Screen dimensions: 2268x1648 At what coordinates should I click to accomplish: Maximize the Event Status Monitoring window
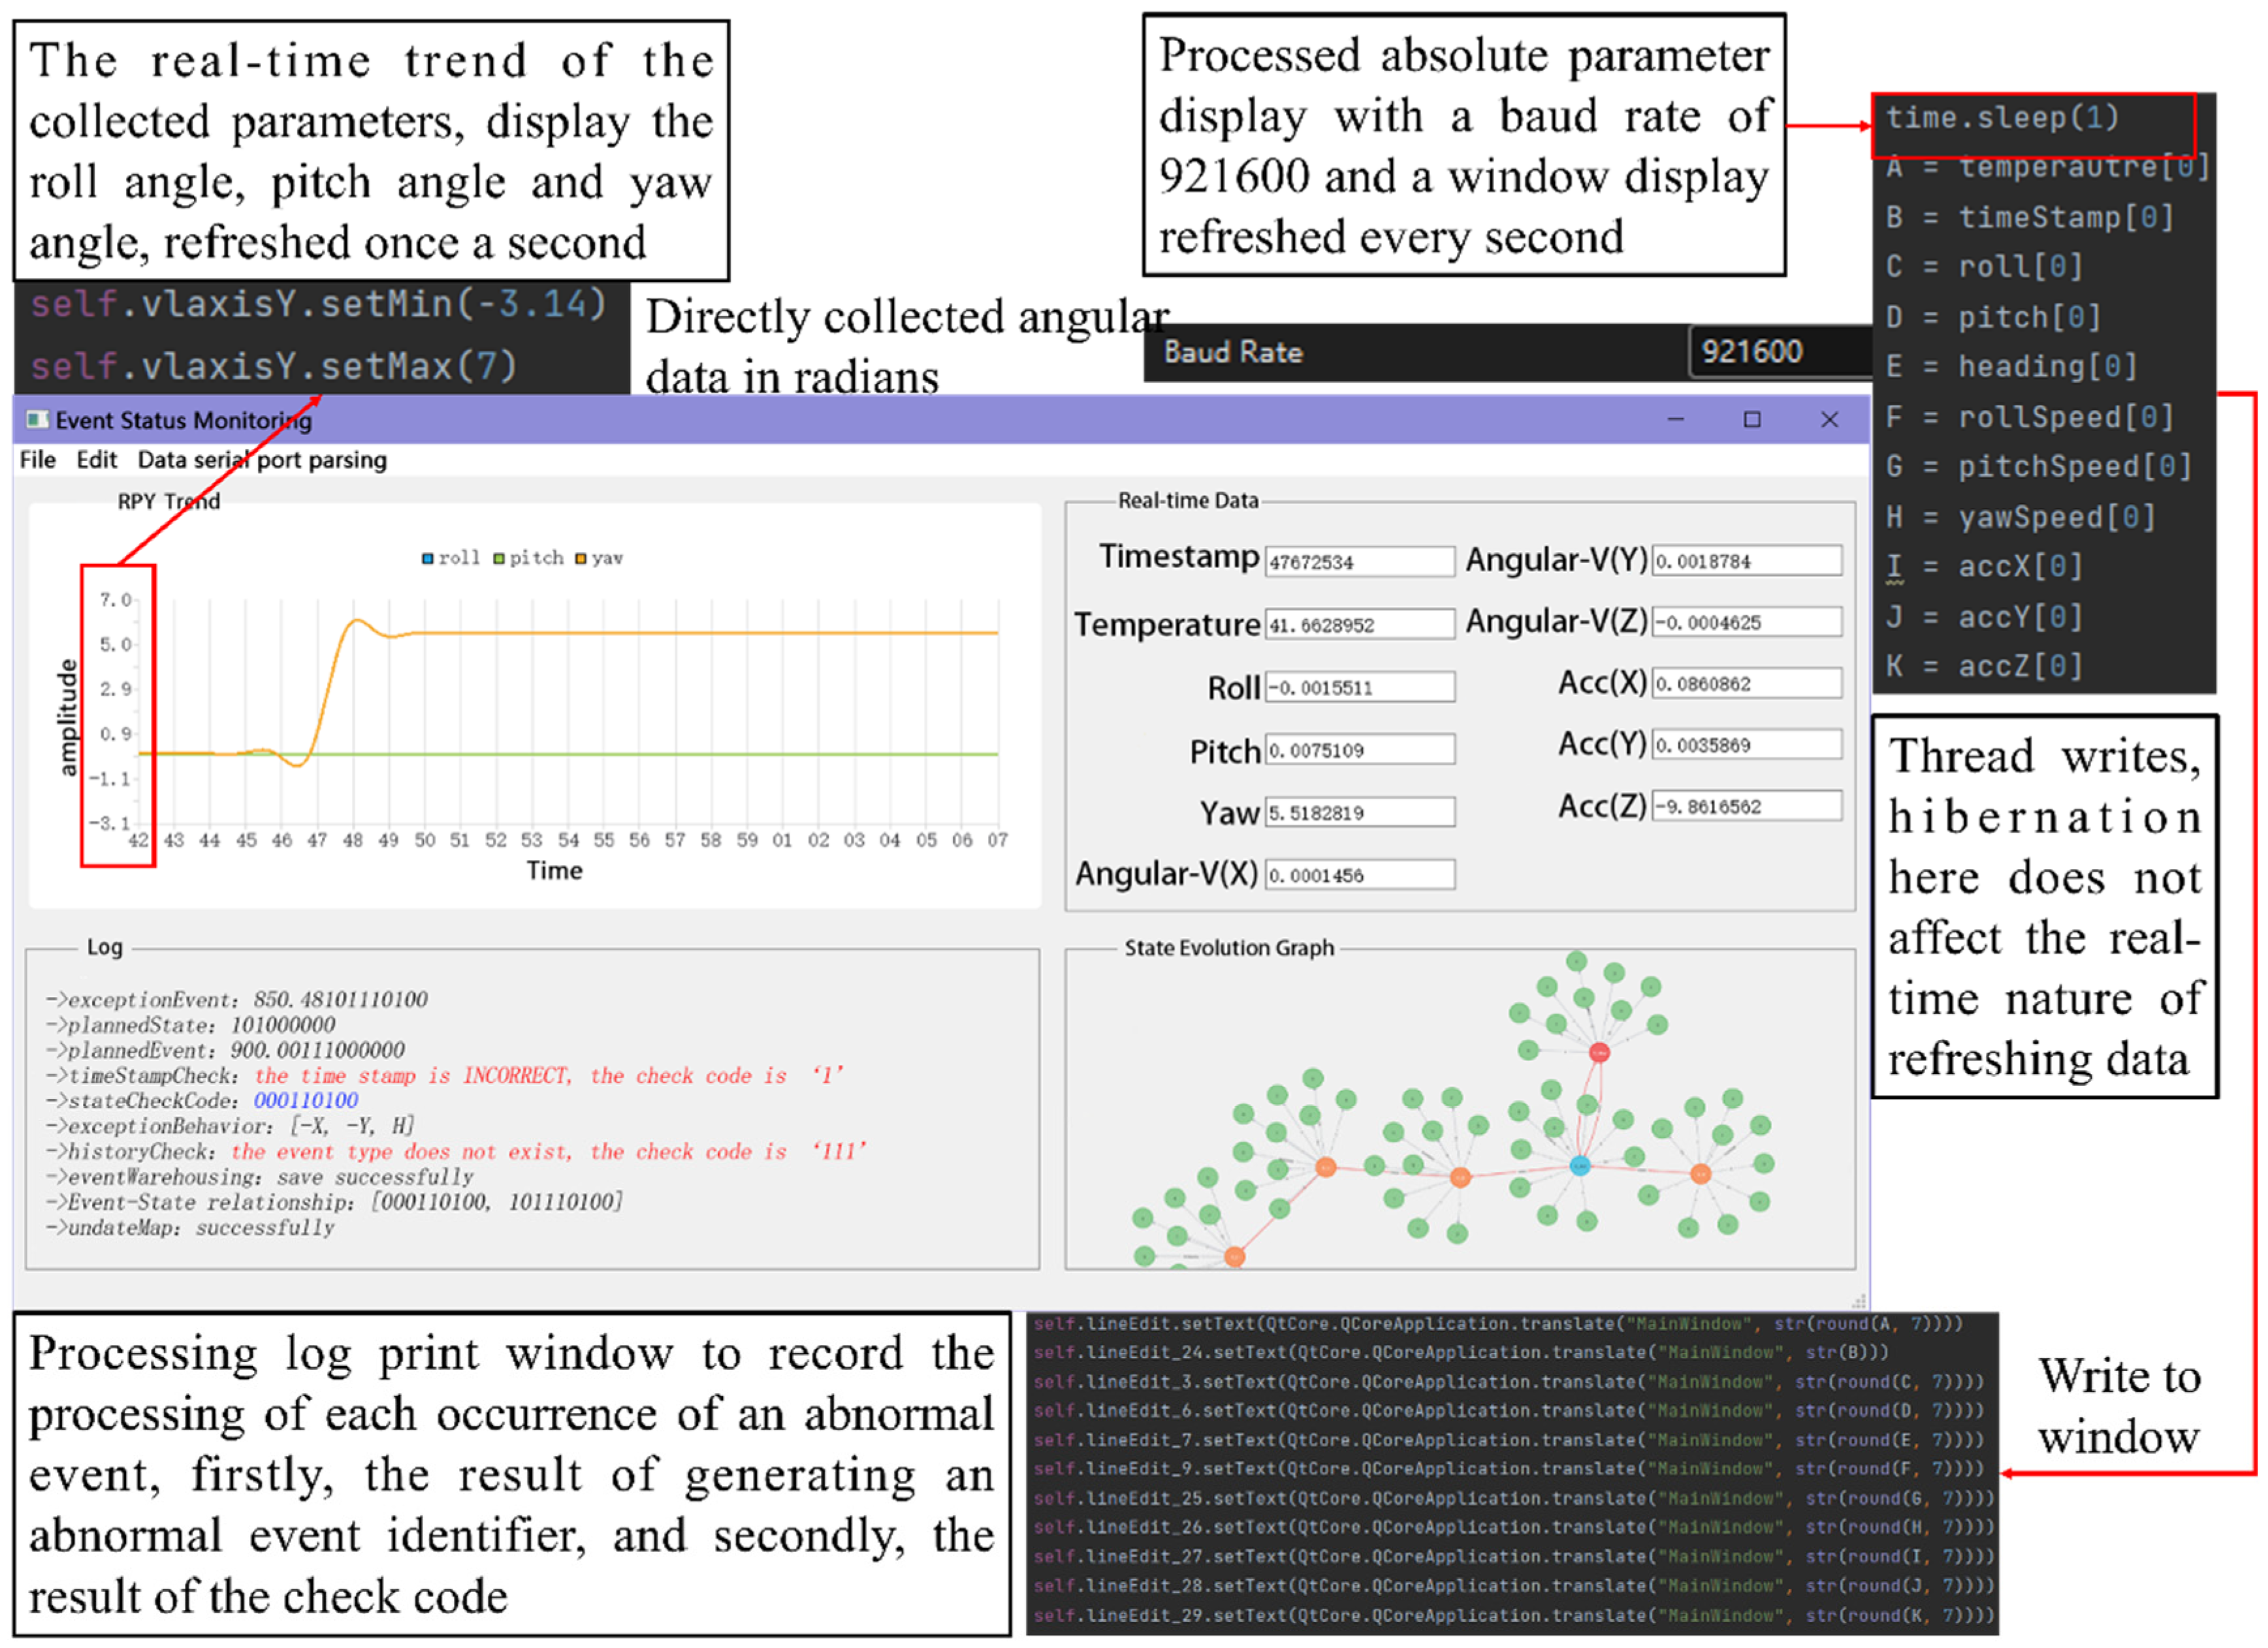click(x=1752, y=420)
